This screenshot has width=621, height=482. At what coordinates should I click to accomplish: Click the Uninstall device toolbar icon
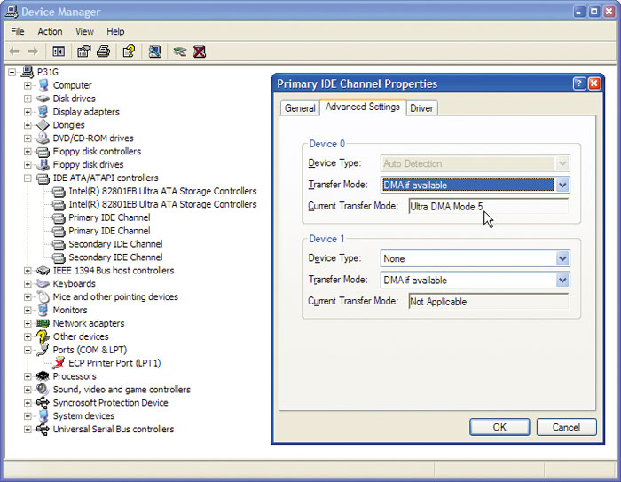click(200, 51)
